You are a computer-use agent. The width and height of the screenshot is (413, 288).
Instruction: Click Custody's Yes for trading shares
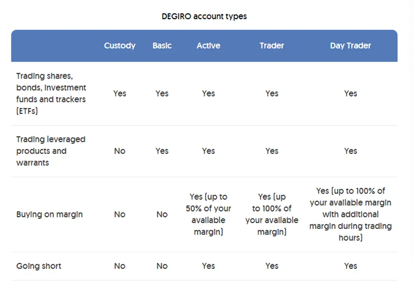(119, 93)
